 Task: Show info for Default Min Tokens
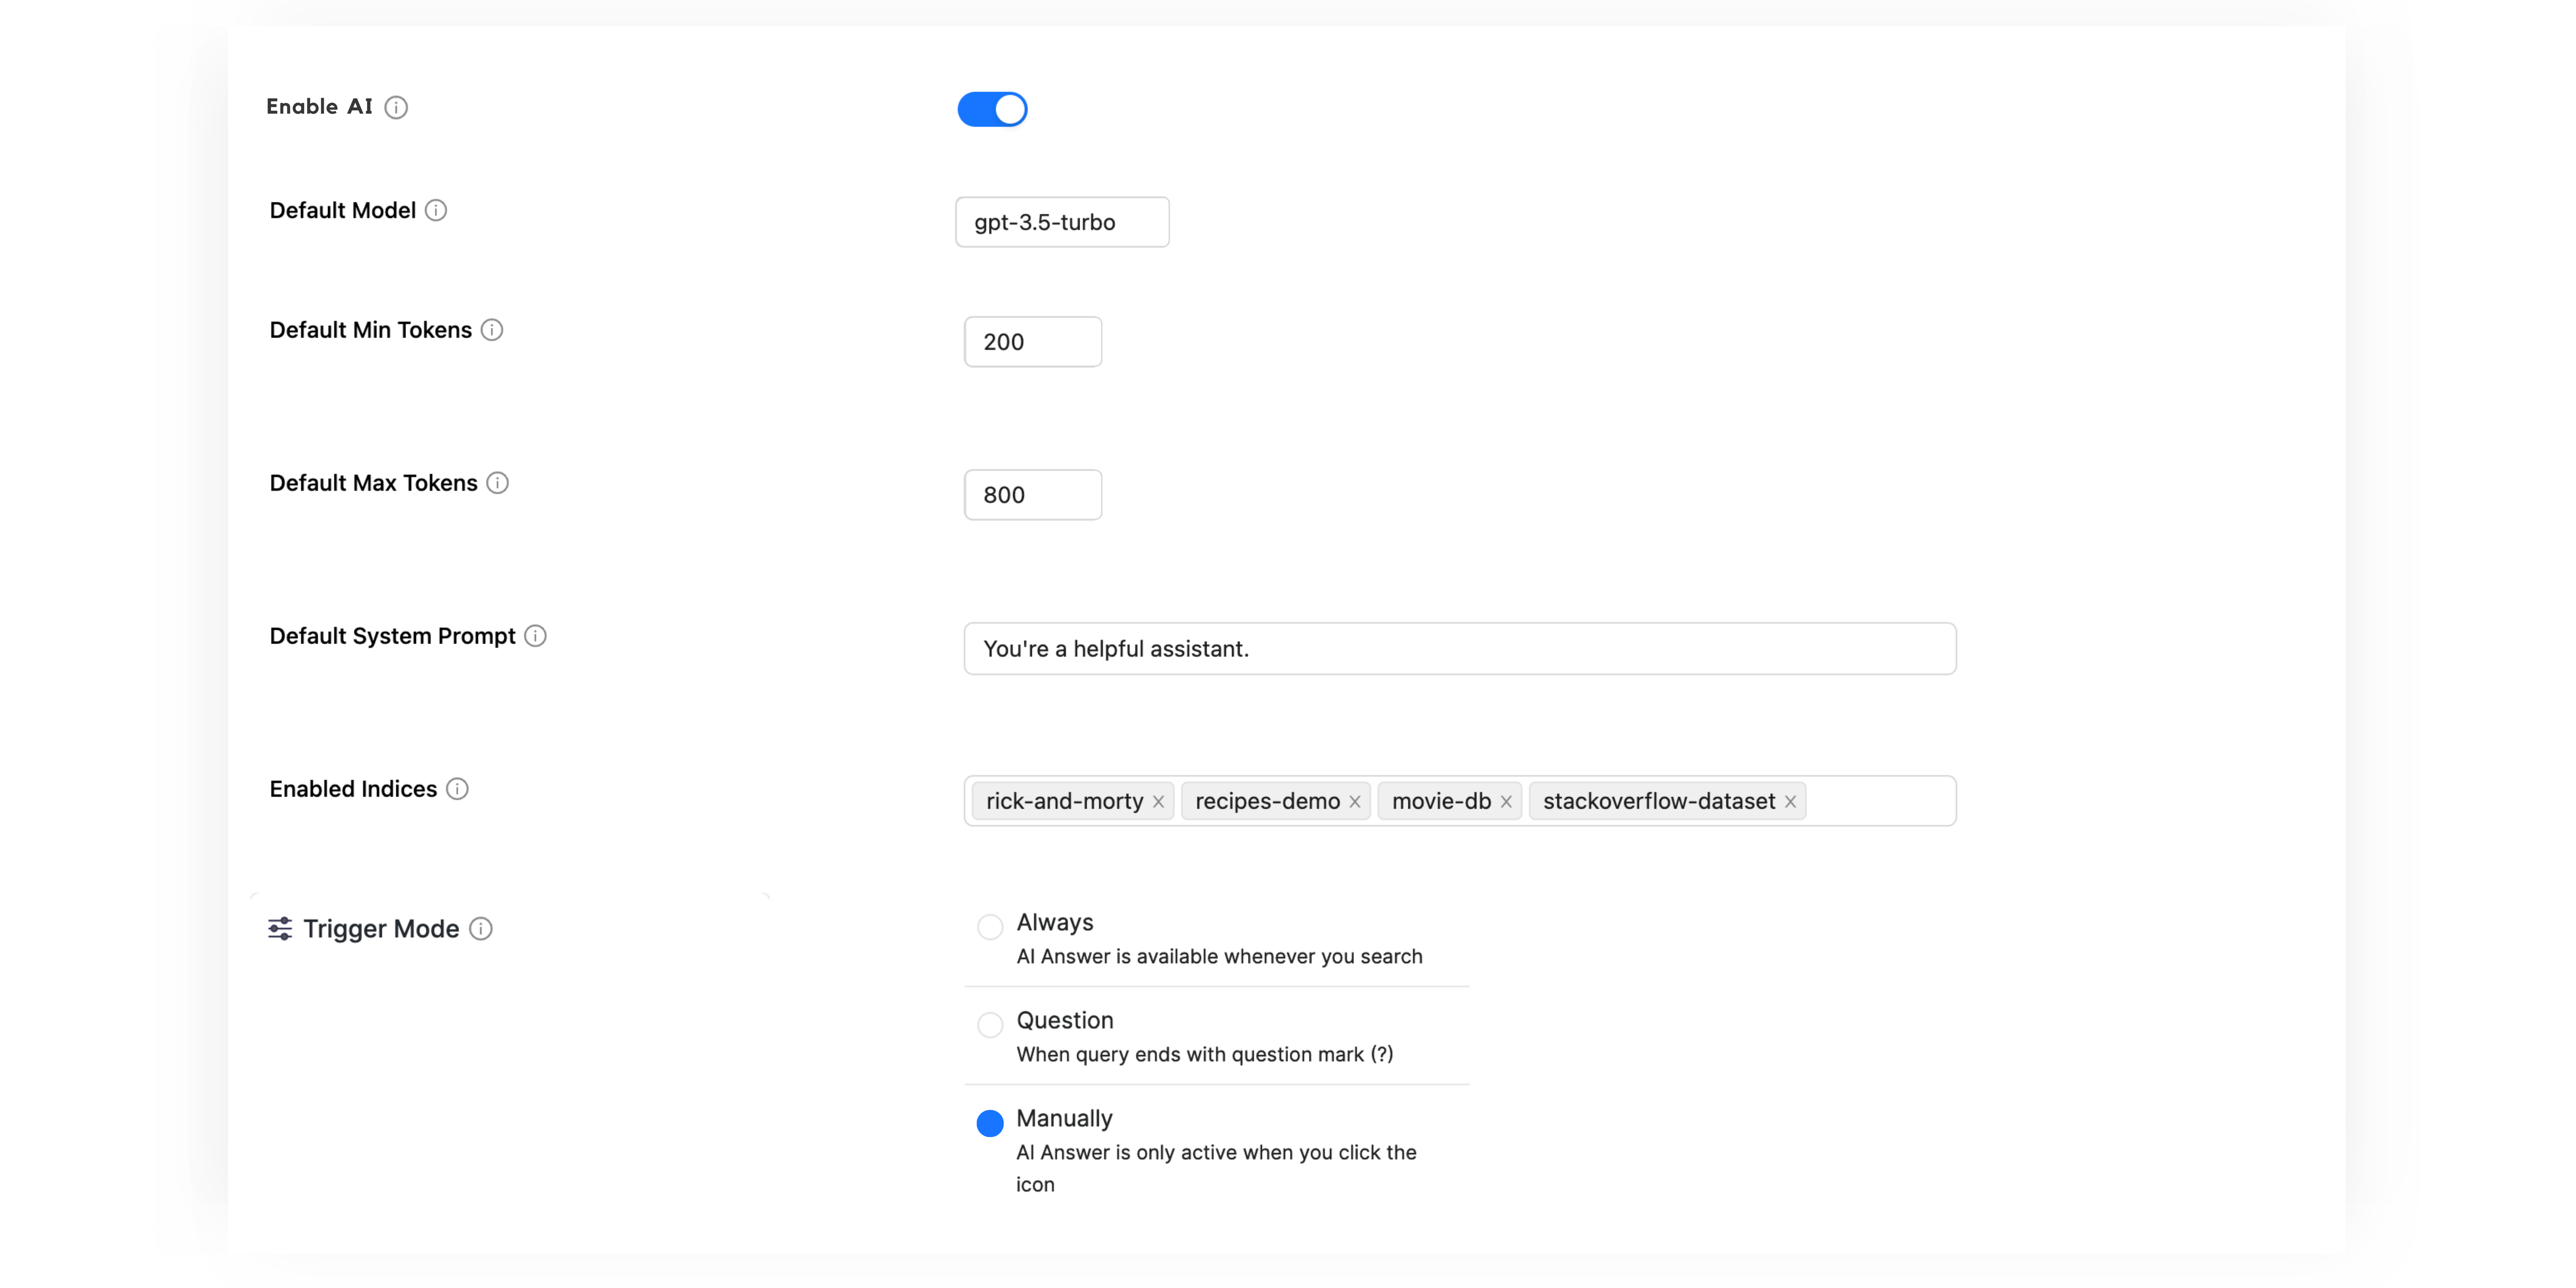point(492,330)
